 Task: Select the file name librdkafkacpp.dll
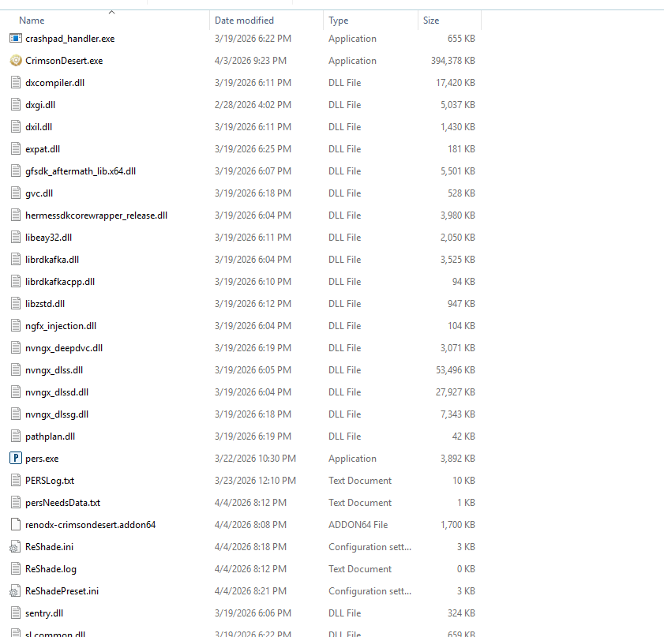60,282
